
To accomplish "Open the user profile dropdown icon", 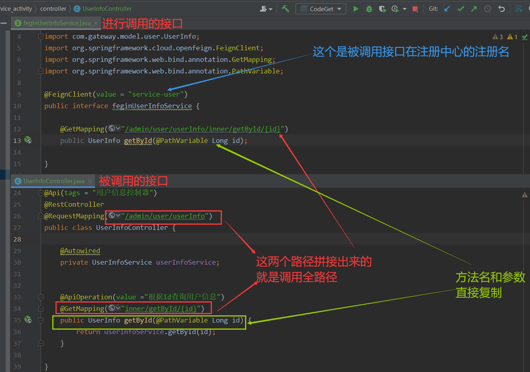I will coord(266,9).
